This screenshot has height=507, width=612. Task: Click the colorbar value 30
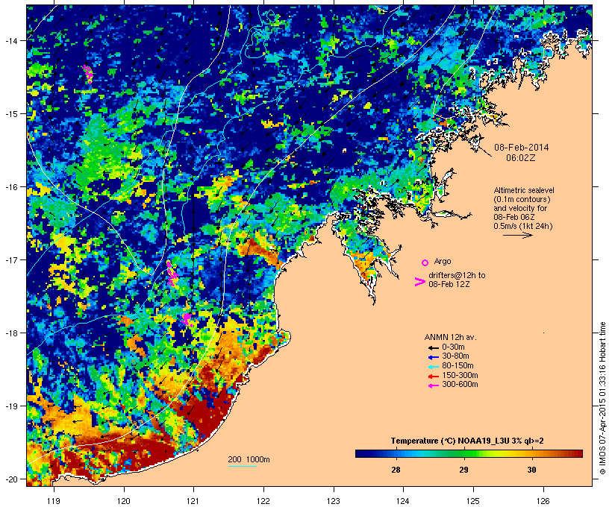point(531,470)
